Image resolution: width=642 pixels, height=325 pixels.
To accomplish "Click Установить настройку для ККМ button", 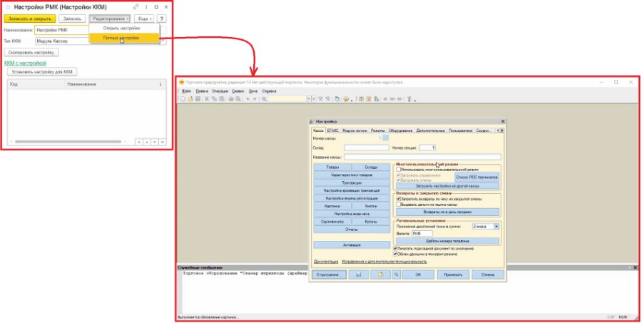I will click(x=42, y=72).
